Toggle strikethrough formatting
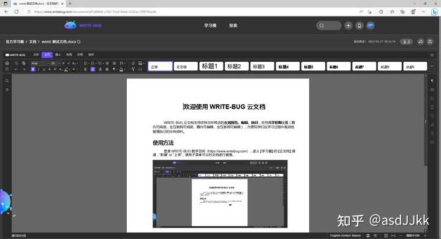This screenshot has height=239, width=441. point(50,69)
